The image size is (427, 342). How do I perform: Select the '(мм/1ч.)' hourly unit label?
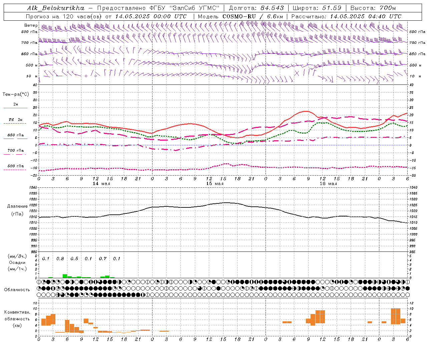pyautogui.click(x=17, y=269)
